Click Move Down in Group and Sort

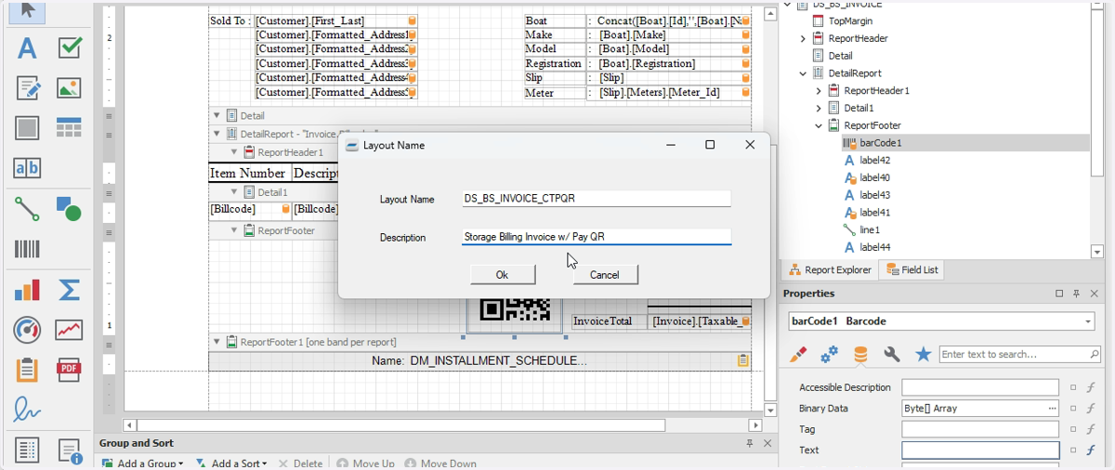[x=439, y=463]
